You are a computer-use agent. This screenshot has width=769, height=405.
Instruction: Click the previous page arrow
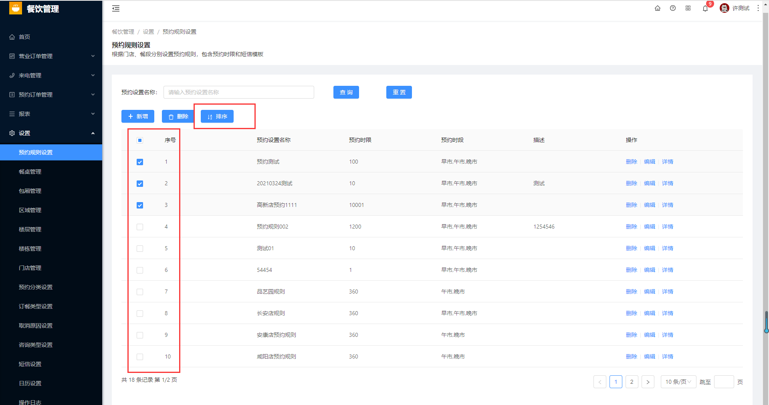tap(600, 382)
